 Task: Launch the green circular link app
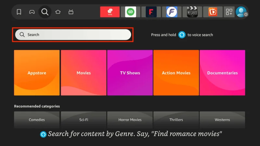point(130,12)
